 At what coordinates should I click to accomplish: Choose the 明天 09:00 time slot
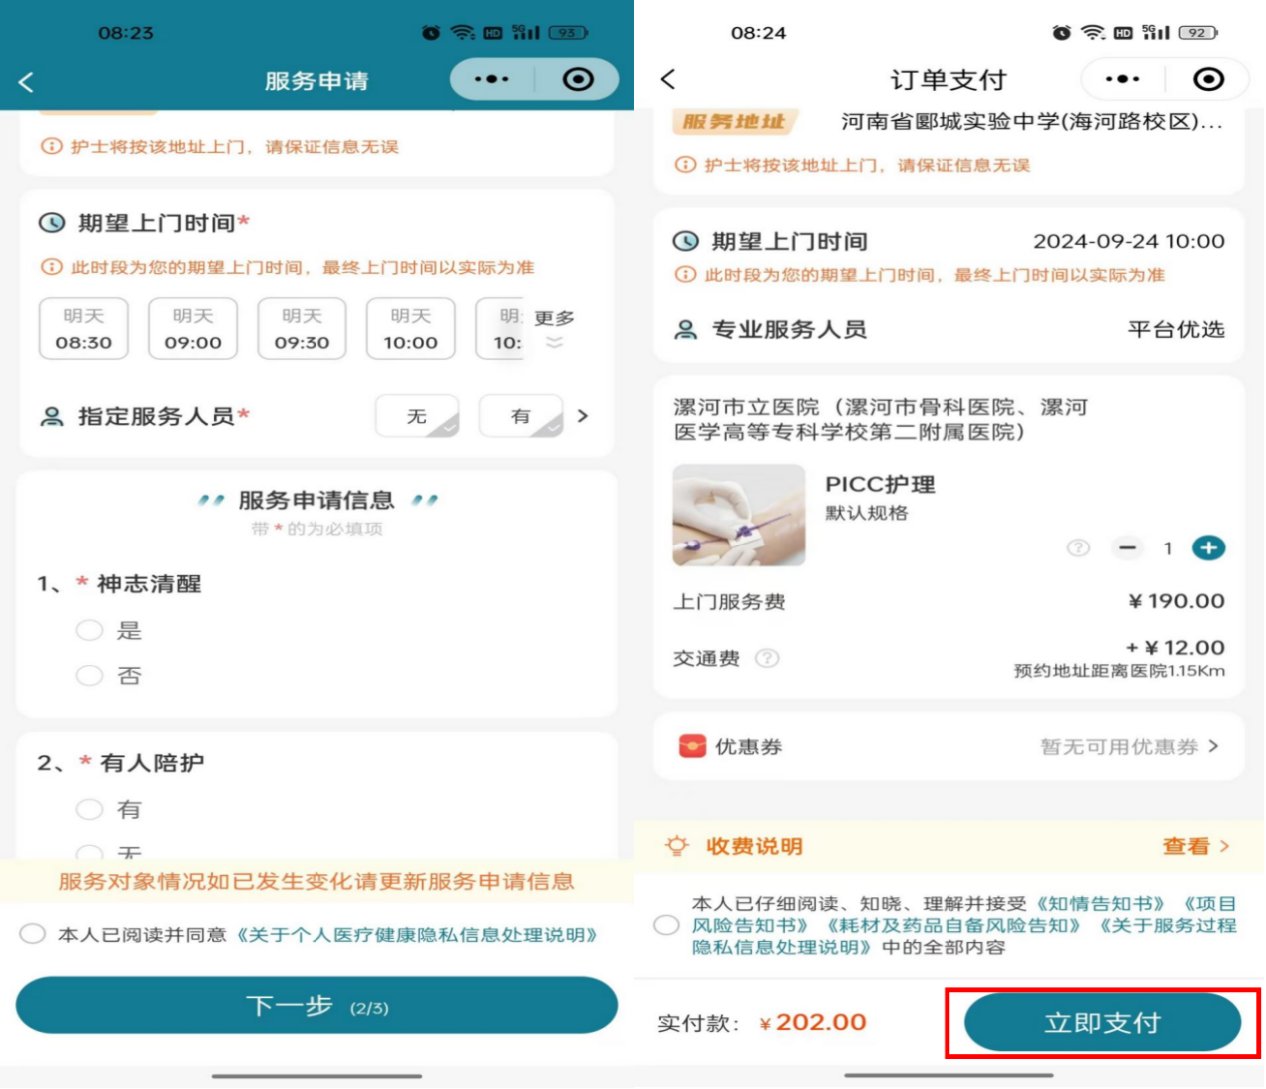click(x=193, y=329)
